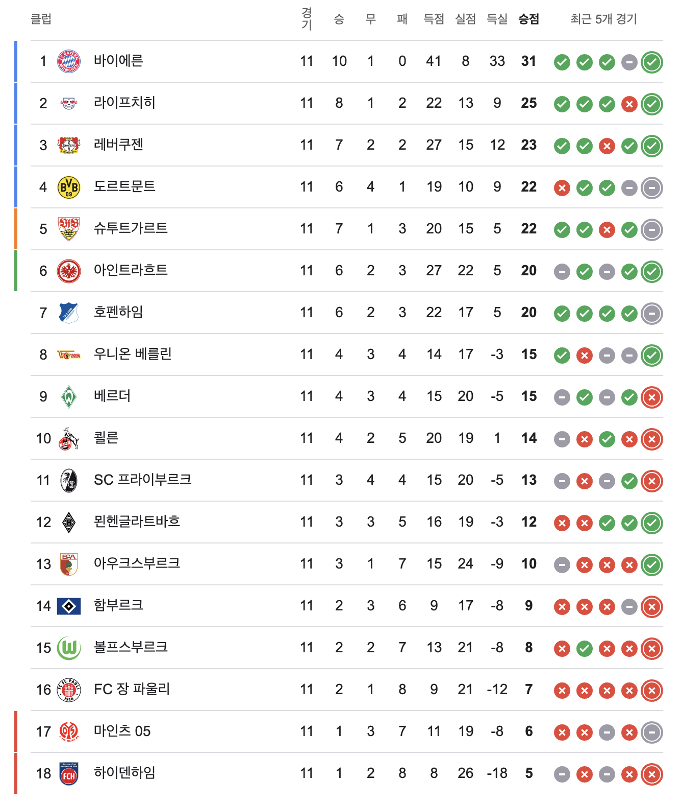Viewport: 682px width, 804px height.
Task: Click Dortmund's latest draw result icon
Action: click(x=651, y=188)
